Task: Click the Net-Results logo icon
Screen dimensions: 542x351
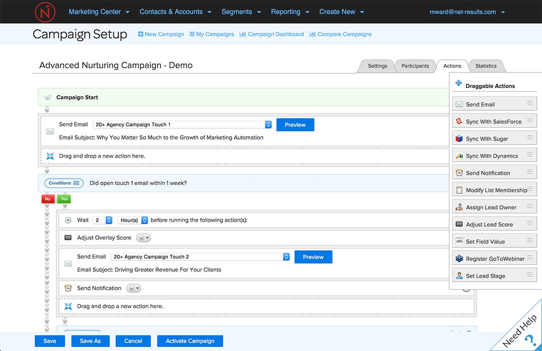Action: (45, 12)
